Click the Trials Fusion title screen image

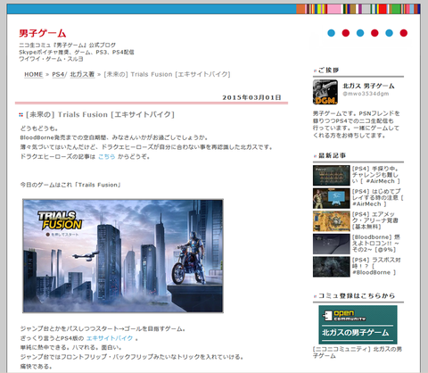[x=123, y=256]
